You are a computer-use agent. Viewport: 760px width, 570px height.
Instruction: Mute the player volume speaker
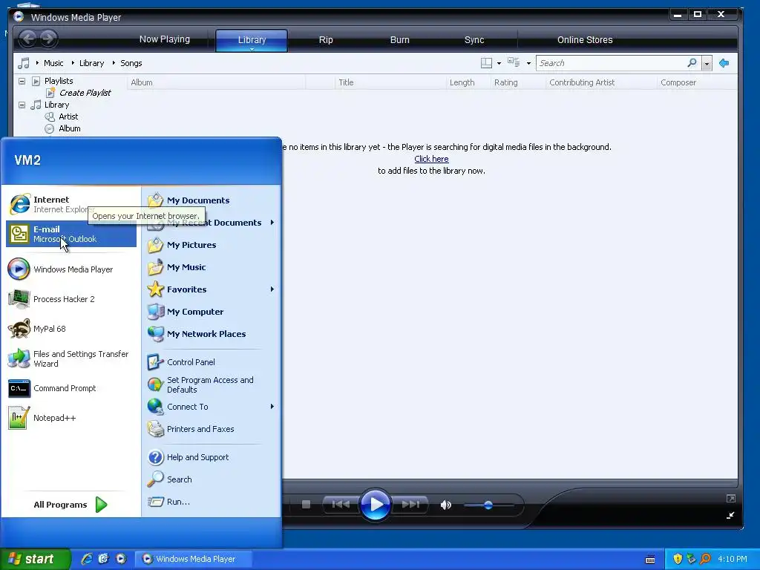[445, 505]
